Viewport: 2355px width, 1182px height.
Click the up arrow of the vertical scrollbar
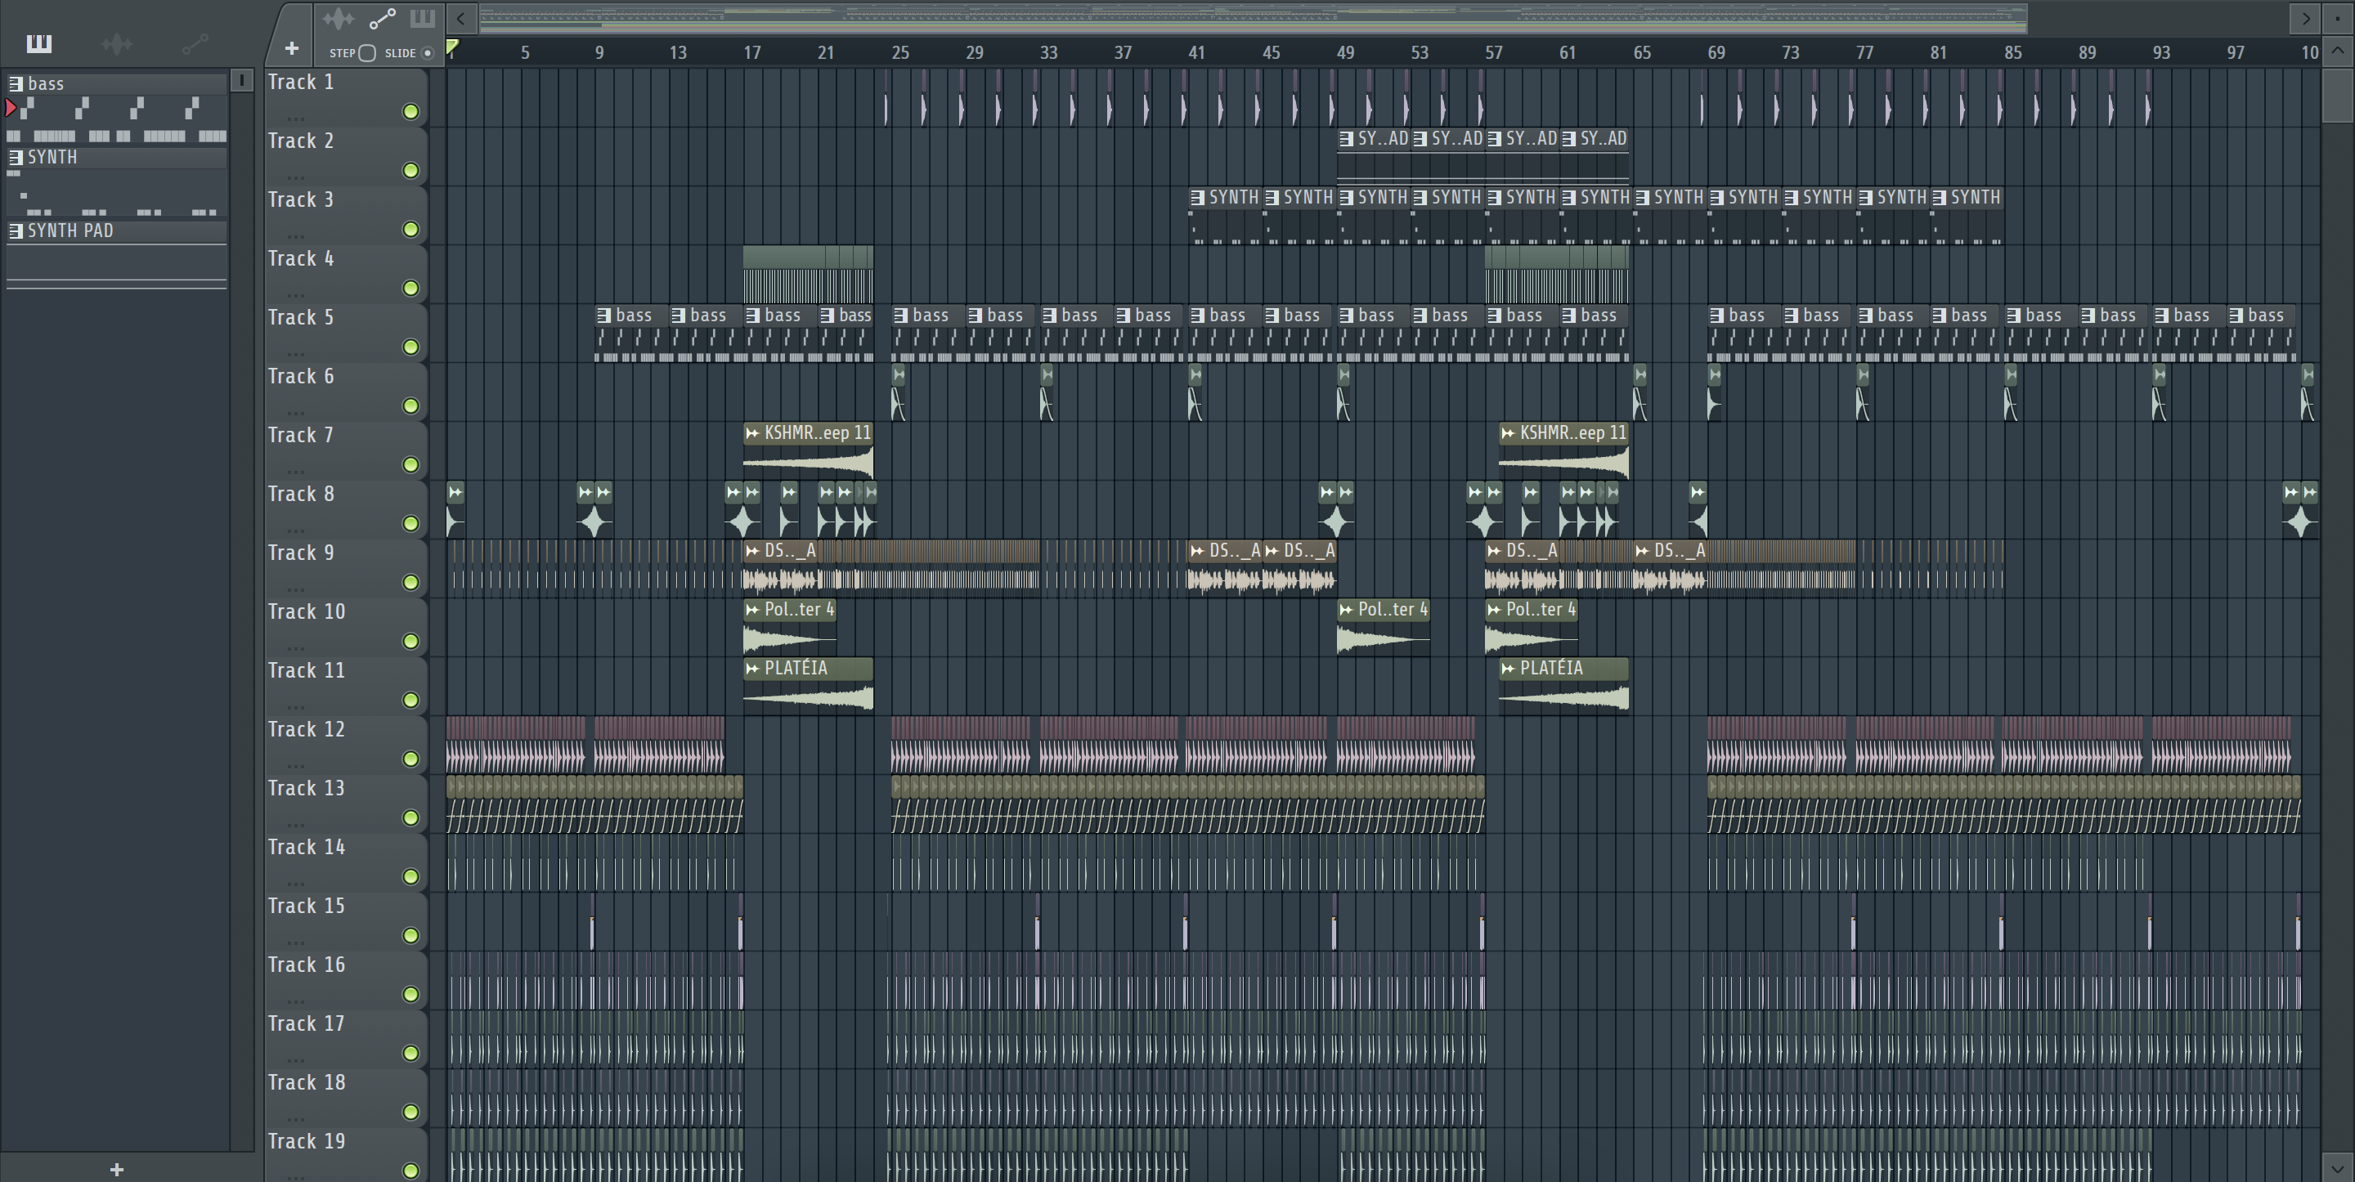click(2338, 51)
